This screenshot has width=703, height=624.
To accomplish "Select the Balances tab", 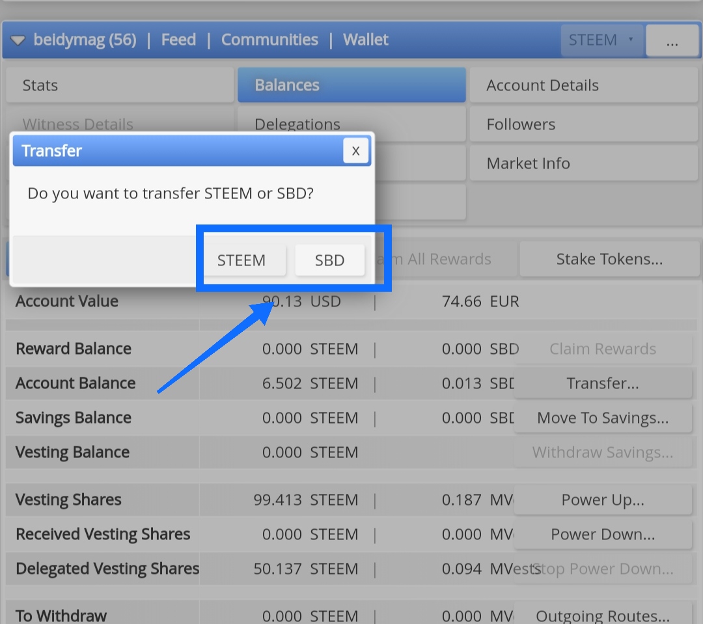I will 351,85.
